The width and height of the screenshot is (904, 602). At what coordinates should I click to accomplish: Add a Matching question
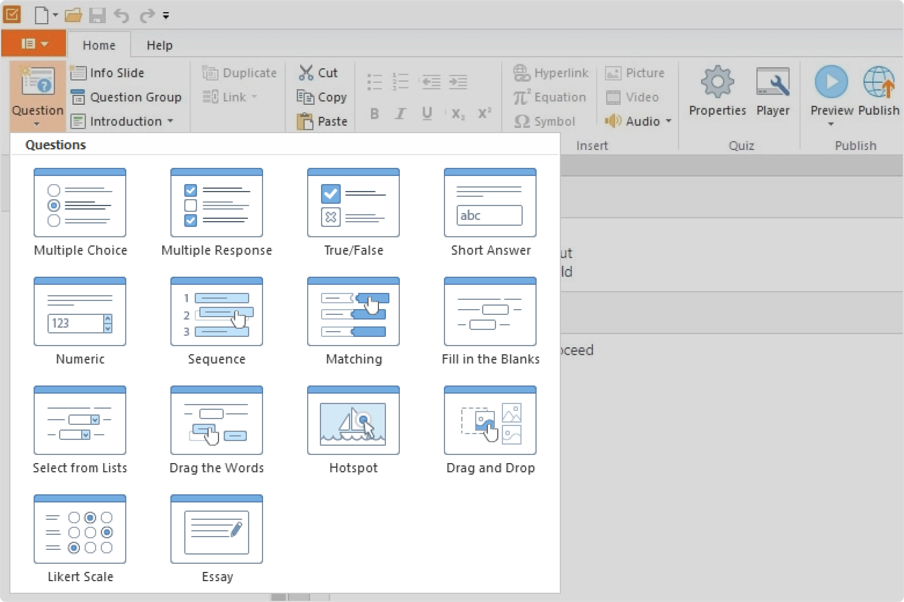click(353, 321)
